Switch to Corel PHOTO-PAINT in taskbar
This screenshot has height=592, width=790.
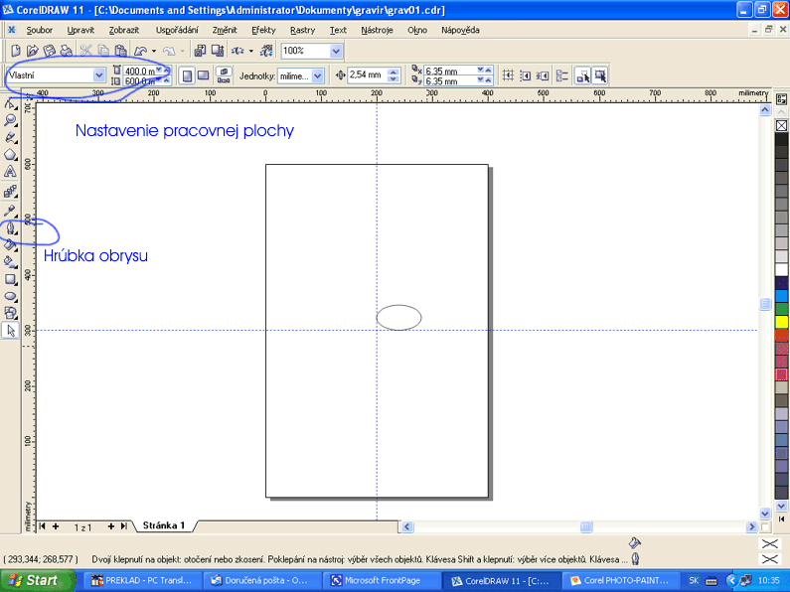(x=620, y=580)
